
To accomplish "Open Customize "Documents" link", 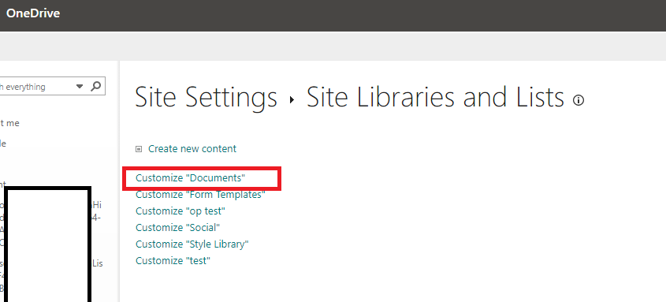I will coord(190,178).
